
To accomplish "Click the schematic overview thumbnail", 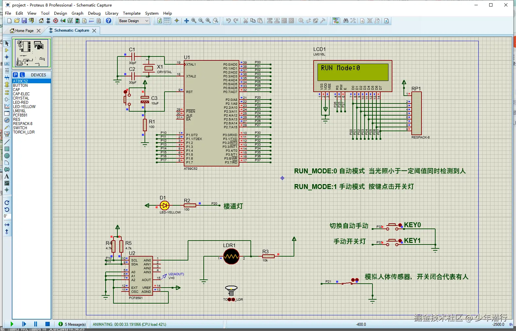I will (32, 53).
